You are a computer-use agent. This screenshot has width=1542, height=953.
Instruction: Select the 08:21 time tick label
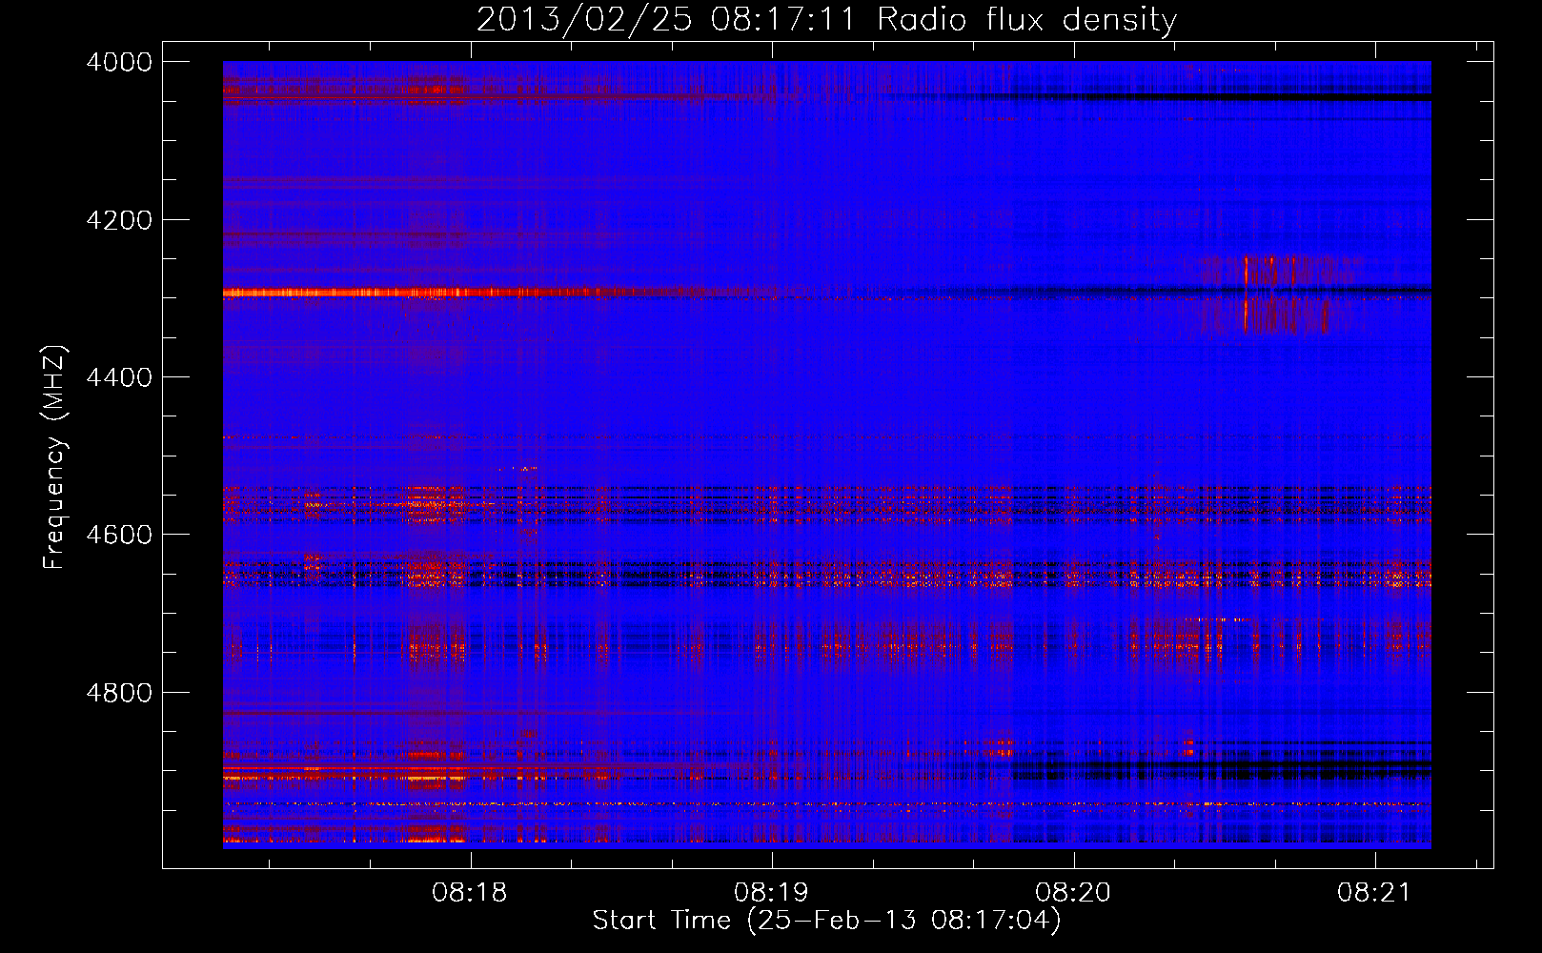pyautogui.click(x=1374, y=893)
